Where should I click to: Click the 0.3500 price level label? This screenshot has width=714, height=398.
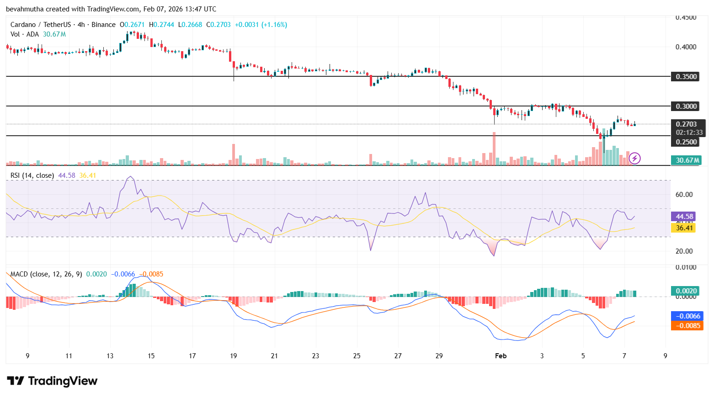pyautogui.click(x=686, y=76)
